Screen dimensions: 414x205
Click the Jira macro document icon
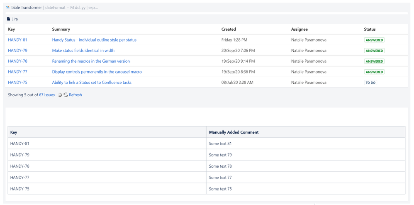[x=9, y=19]
